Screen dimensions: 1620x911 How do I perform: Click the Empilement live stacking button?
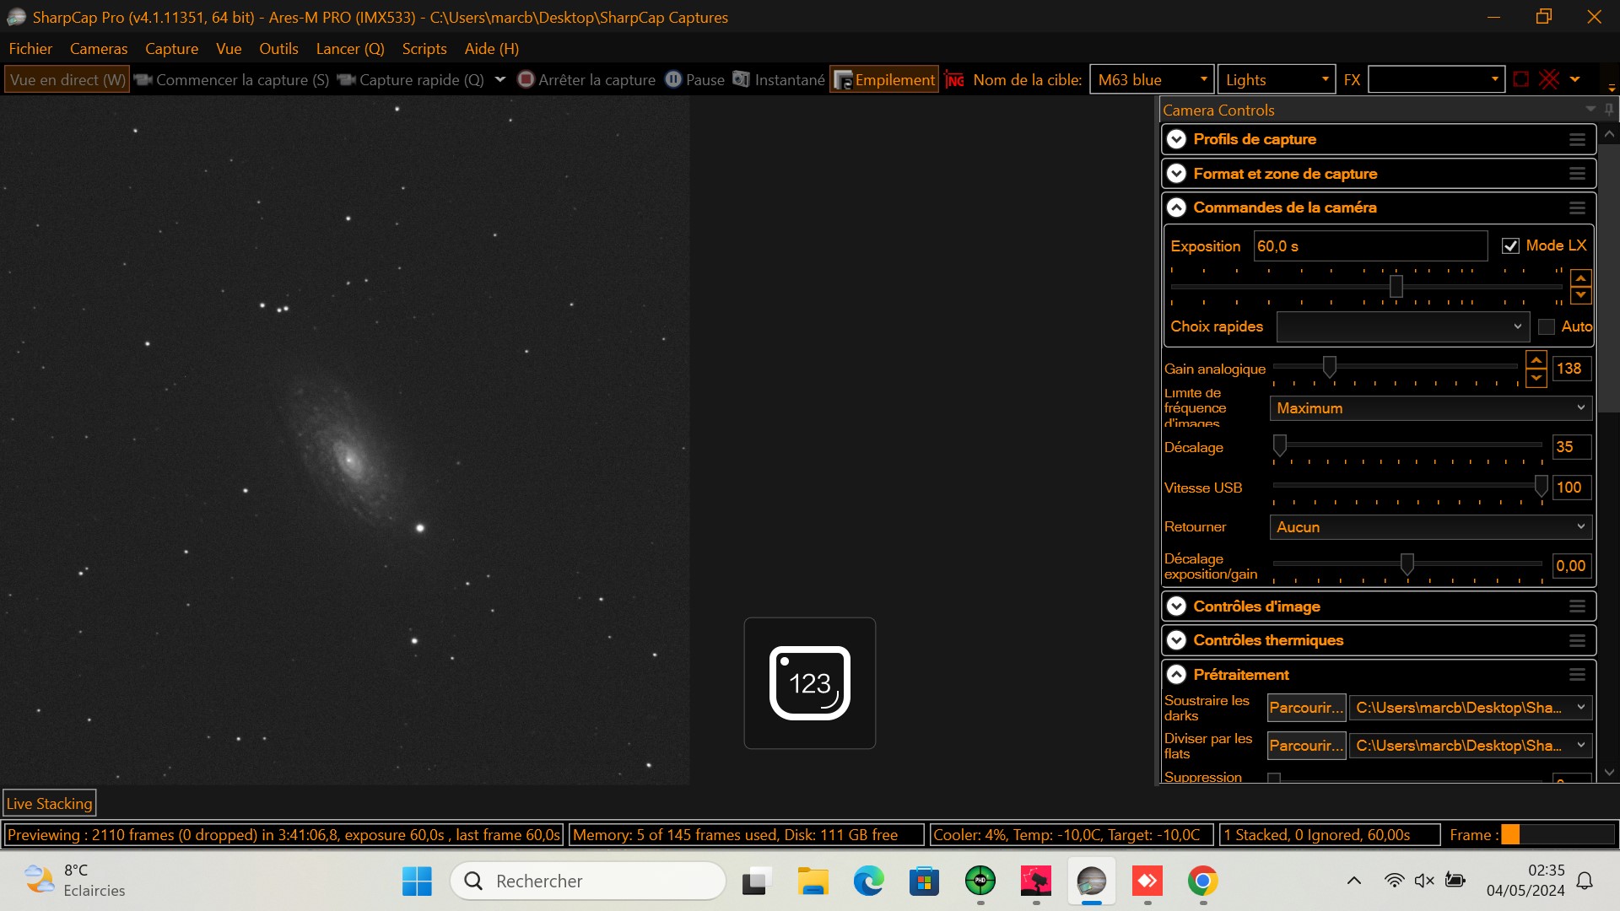(884, 79)
